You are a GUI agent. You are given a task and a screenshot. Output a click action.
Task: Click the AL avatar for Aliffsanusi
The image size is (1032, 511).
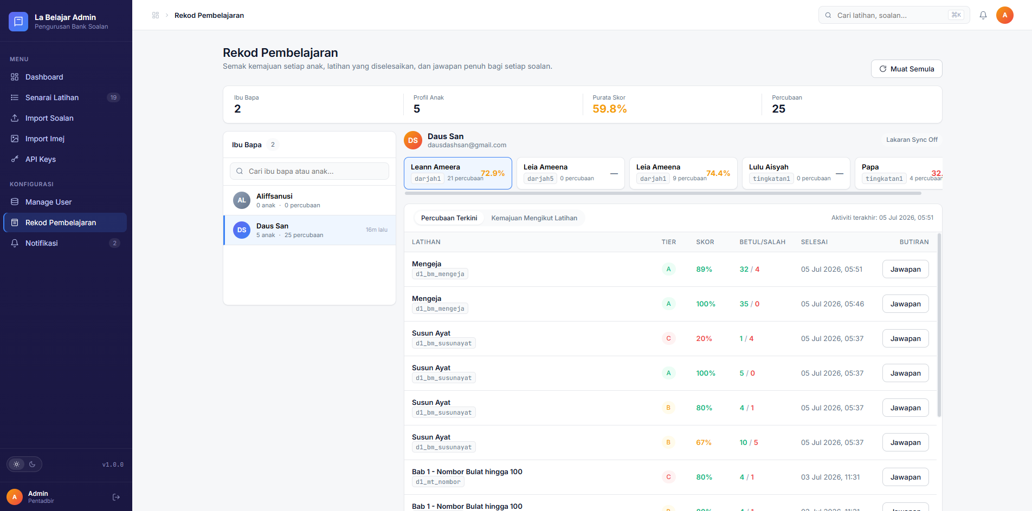[242, 200]
